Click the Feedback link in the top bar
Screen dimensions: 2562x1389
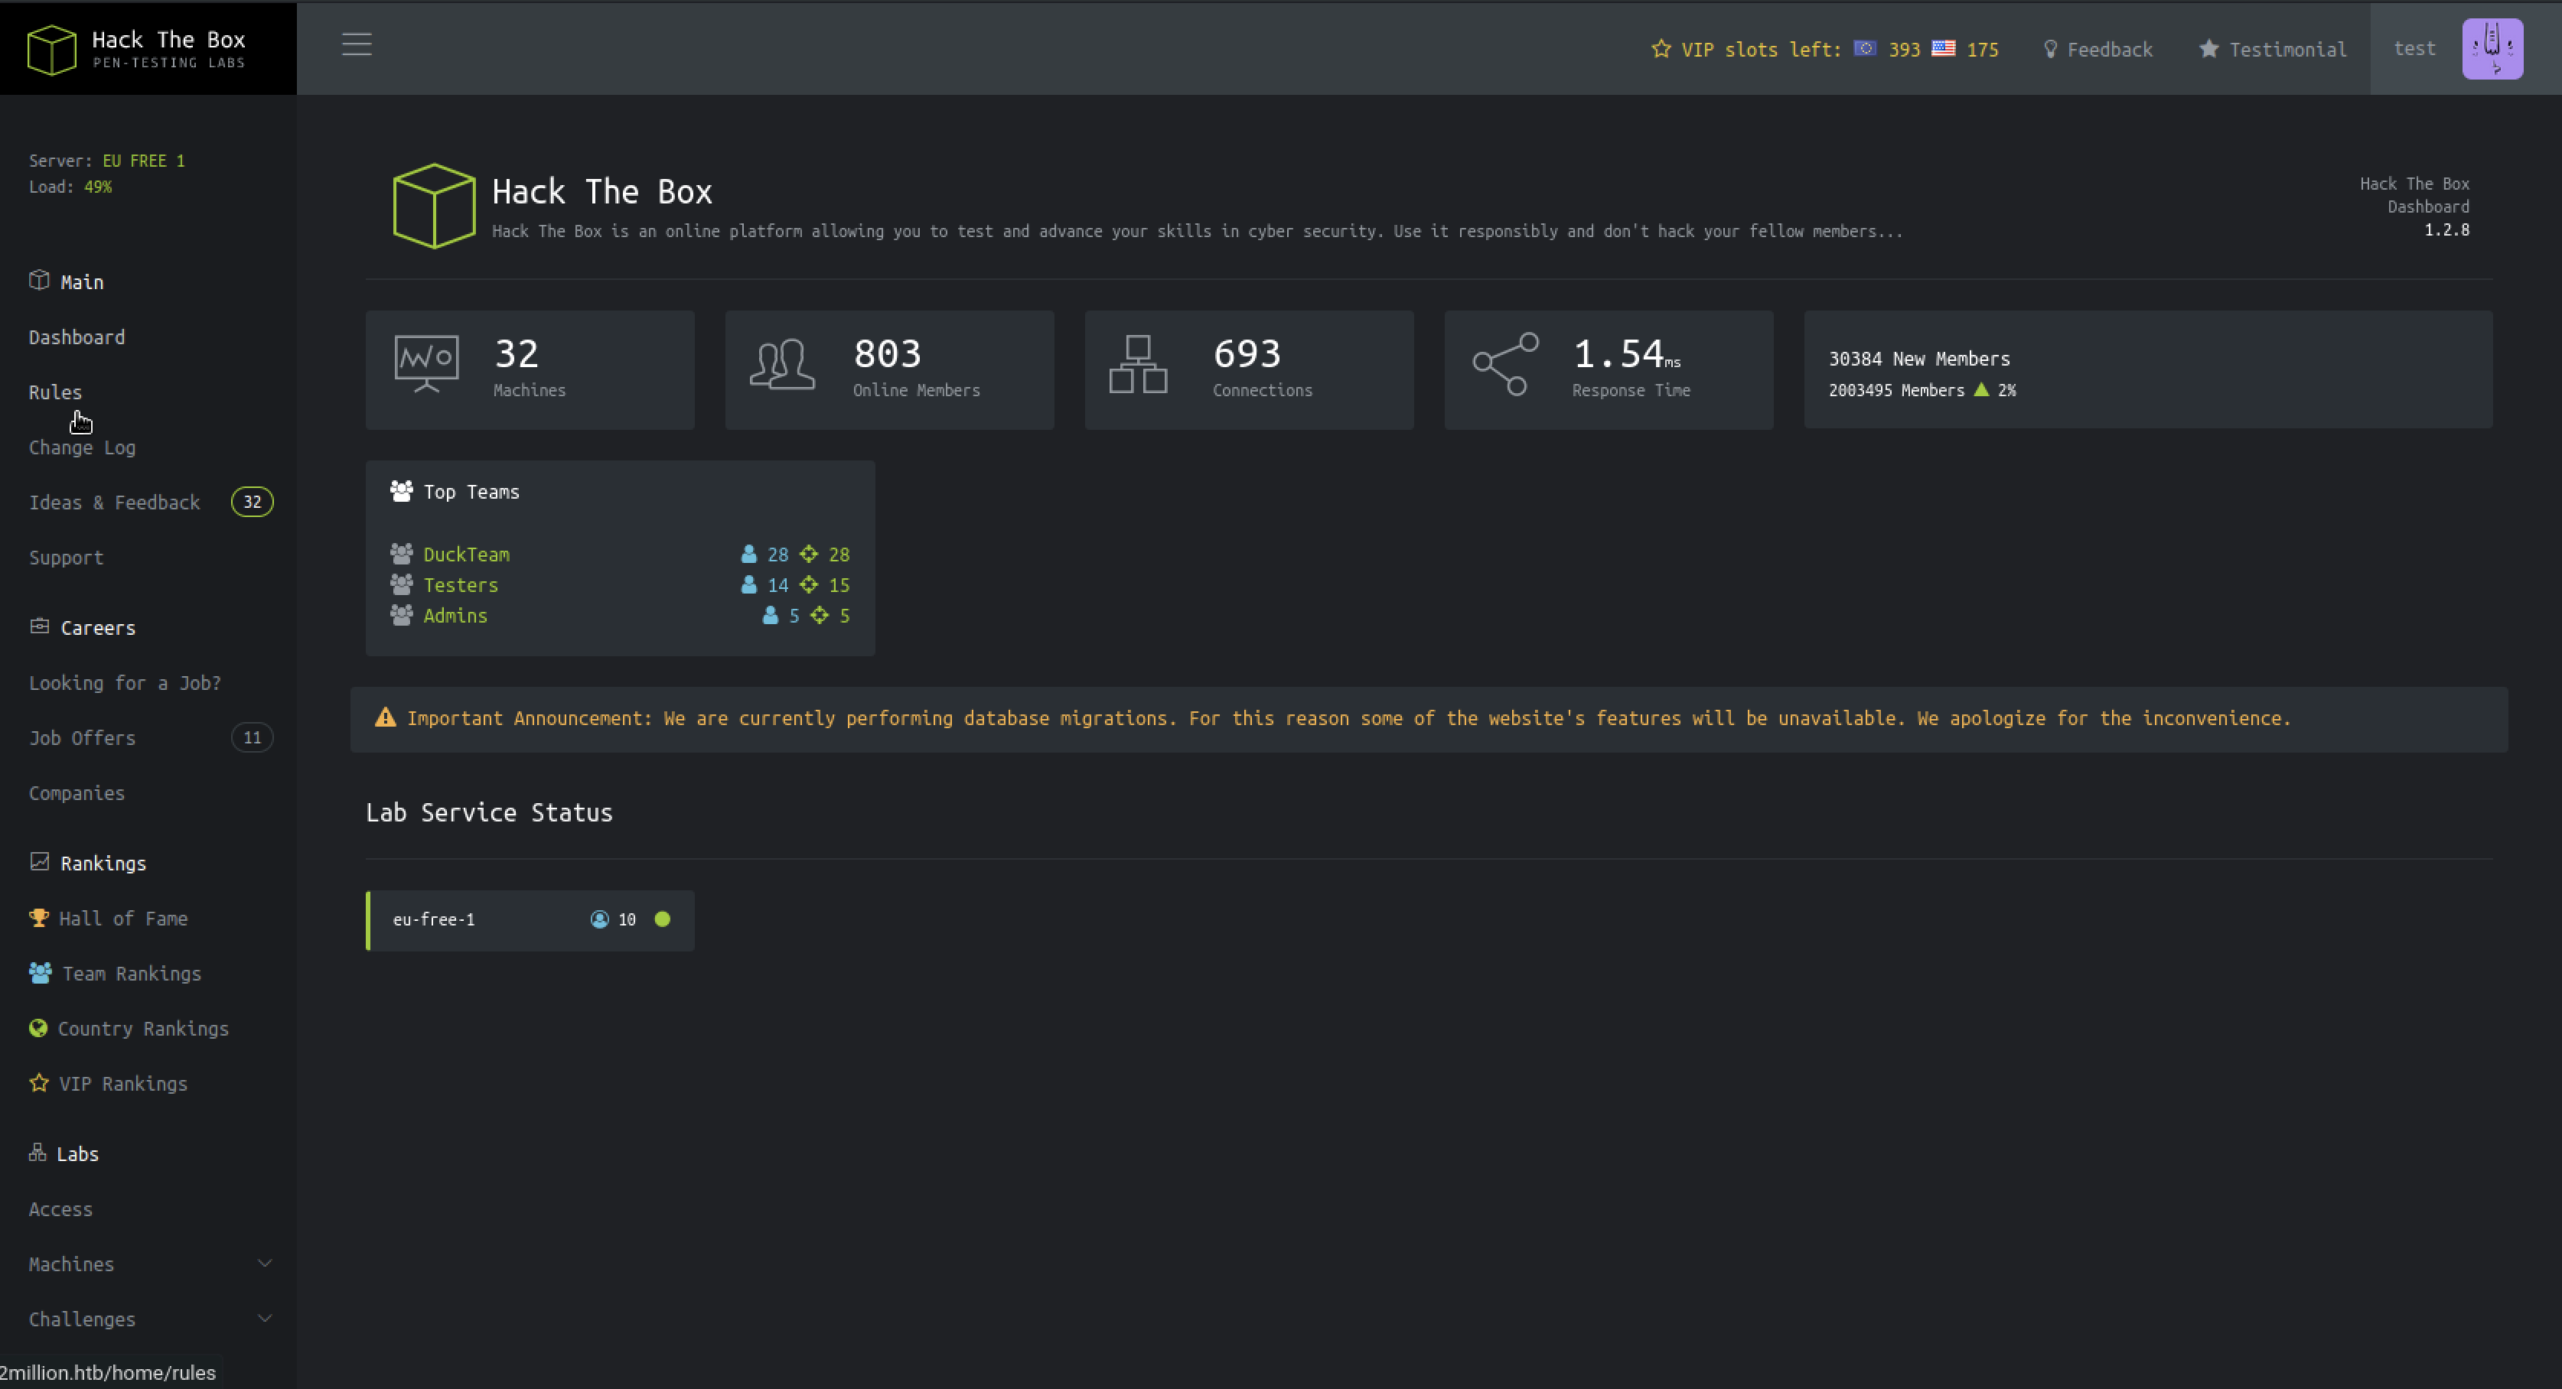coord(2110,50)
